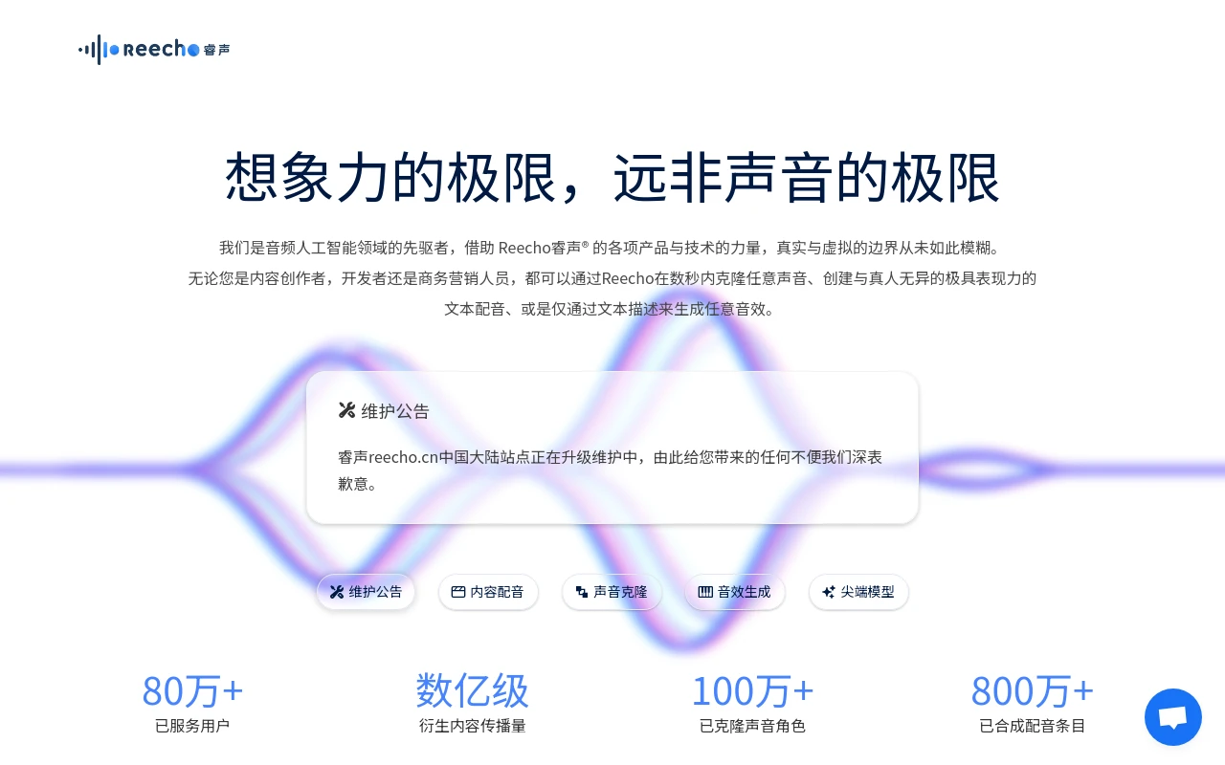The width and height of the screenshot is (1225, 765).
Task: Click the wrench icon in the notice card header
Action: pyautogui.click(x=346, y=410)
